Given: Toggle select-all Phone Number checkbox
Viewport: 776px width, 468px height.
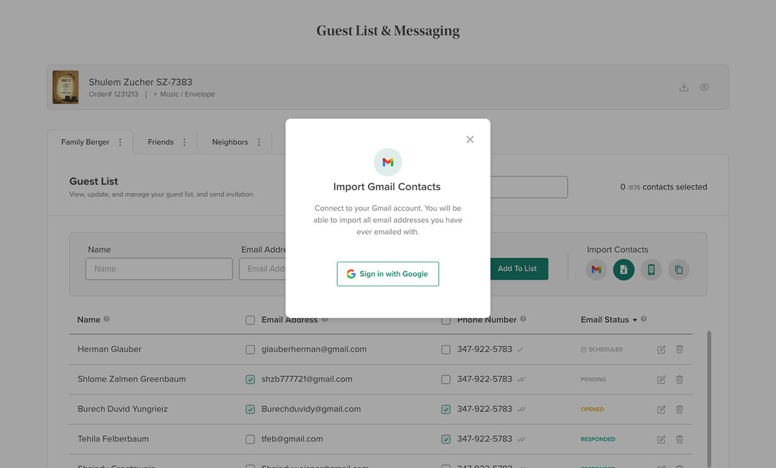Looking at the screenshot, I should (446, 321).
